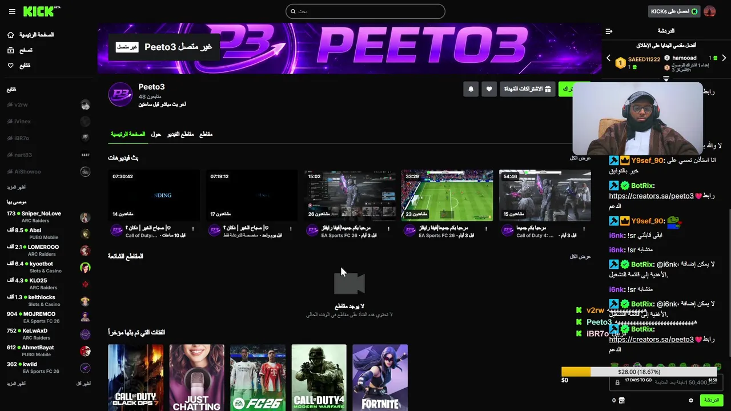This screenshot has width=731, height=411.
Task: Open options menu for the 07:30:42 video
Action: click(x=193, y=229)
